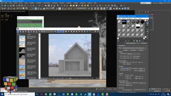Click the Radius value field
The width and height of the screenshot is (171, 96).
point(129,64)
